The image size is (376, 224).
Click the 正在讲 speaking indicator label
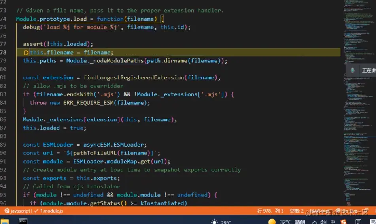pyautogui.click(x=369, y=70)
